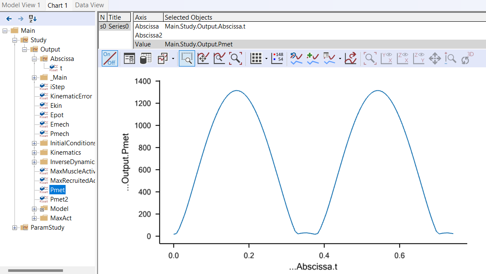Click the back navigation arrow
This screenshot has width=486, height=274.
pos(9,18)
